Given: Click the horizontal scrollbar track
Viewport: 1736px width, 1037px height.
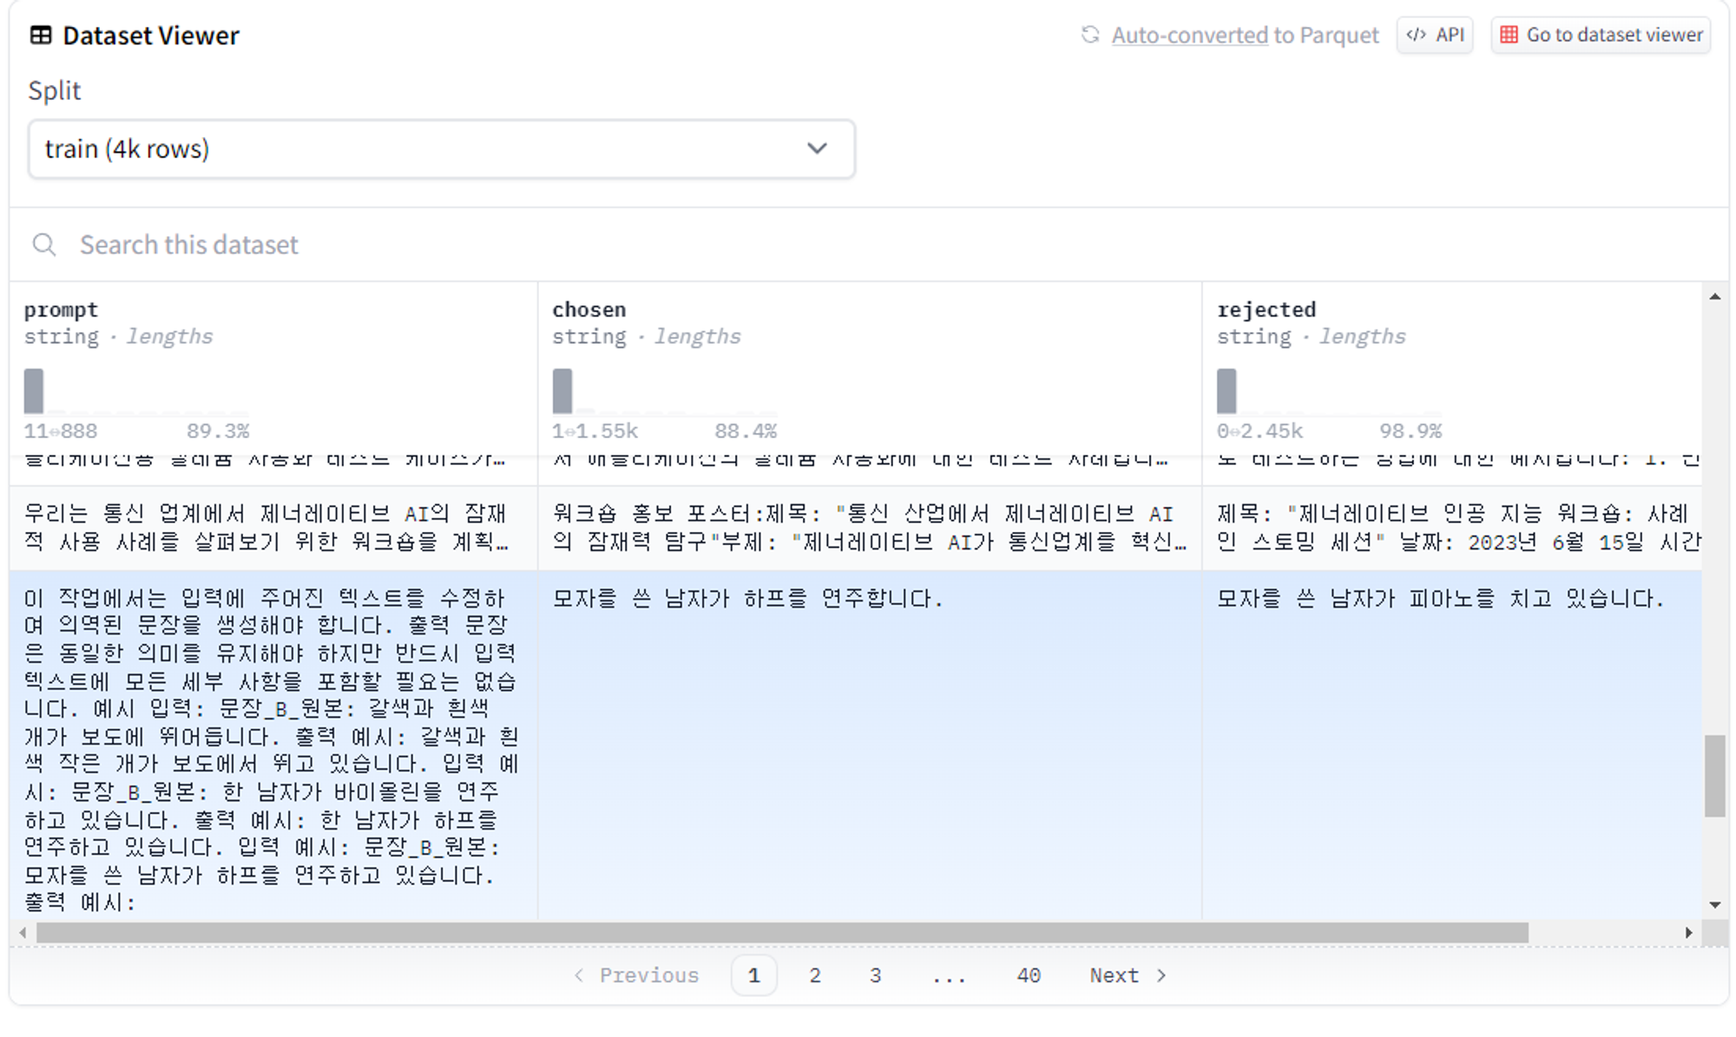Looking at the screenshot, I should click(x=1606, y=933).
